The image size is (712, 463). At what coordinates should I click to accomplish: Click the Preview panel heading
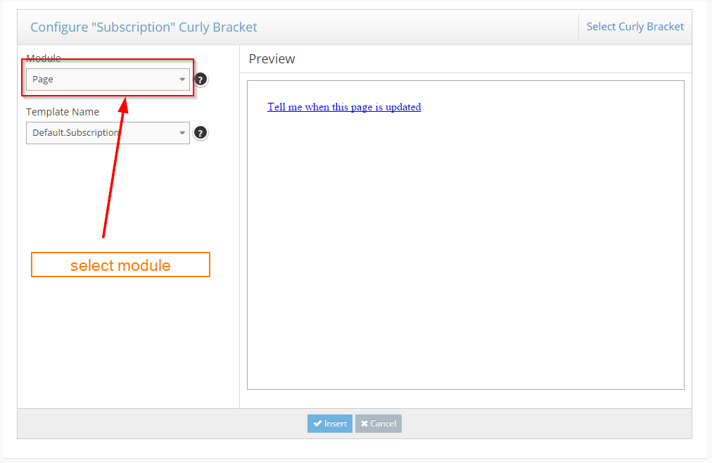tap(272, 59)
